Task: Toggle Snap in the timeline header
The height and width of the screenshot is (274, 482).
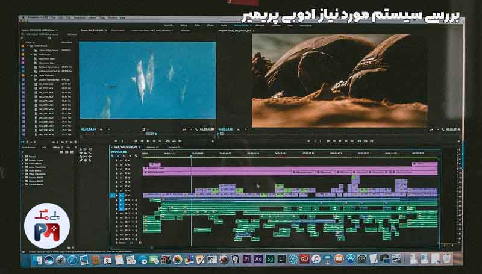Action: point(117,156)
